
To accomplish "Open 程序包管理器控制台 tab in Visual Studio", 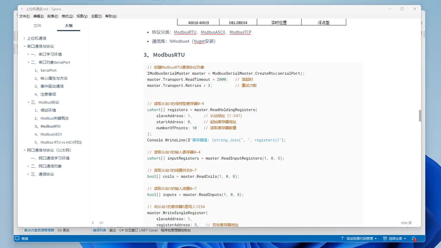I will tap(176, 230).
